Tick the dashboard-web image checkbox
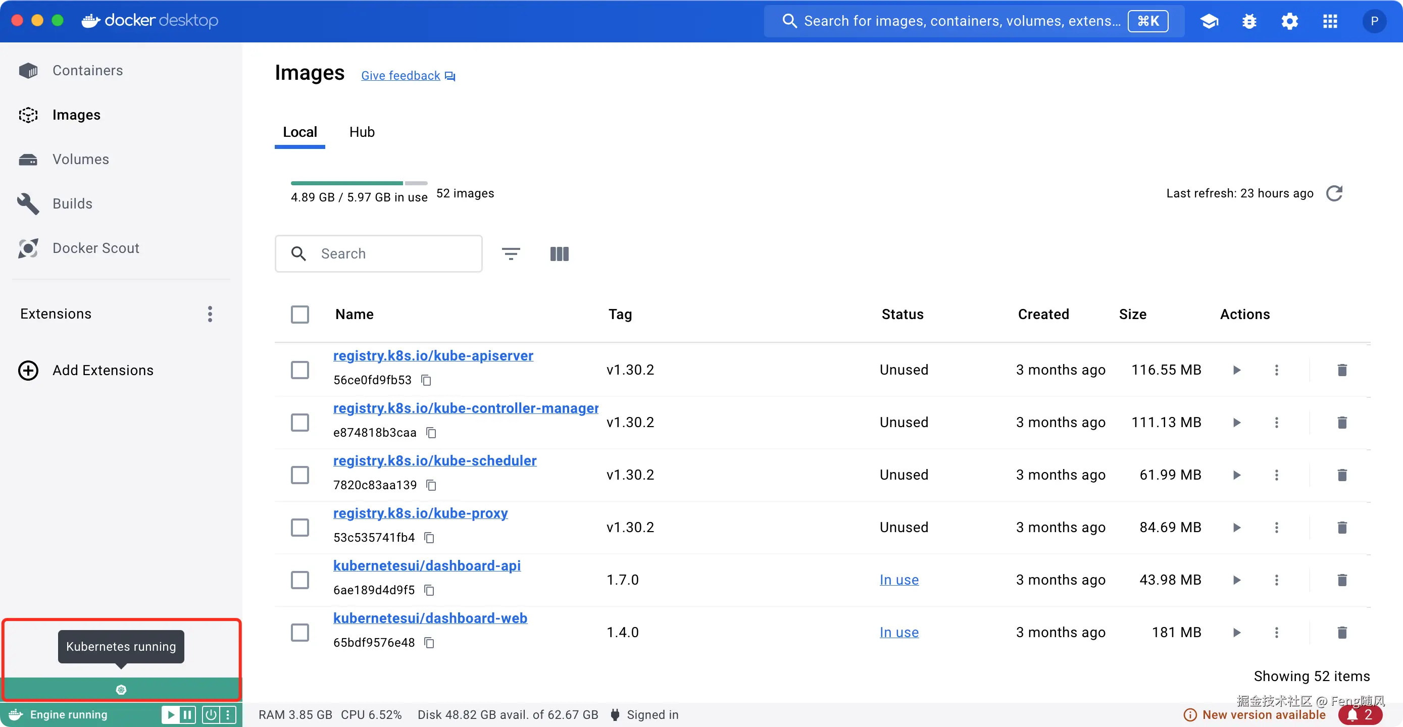The height and width of the screenshot is (727, 1403). pos(299,632)
